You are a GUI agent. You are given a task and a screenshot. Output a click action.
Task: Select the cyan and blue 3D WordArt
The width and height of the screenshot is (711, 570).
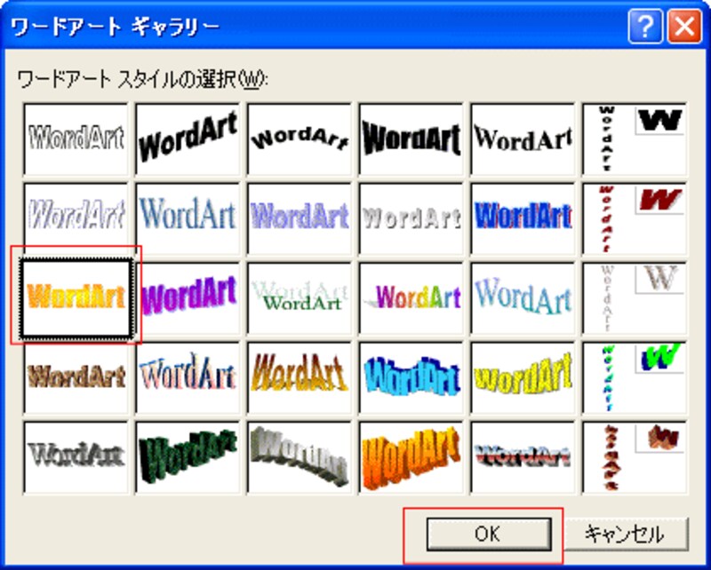(411, 378)
